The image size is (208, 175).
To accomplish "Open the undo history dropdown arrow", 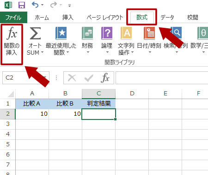I will [x=42, y=5].
